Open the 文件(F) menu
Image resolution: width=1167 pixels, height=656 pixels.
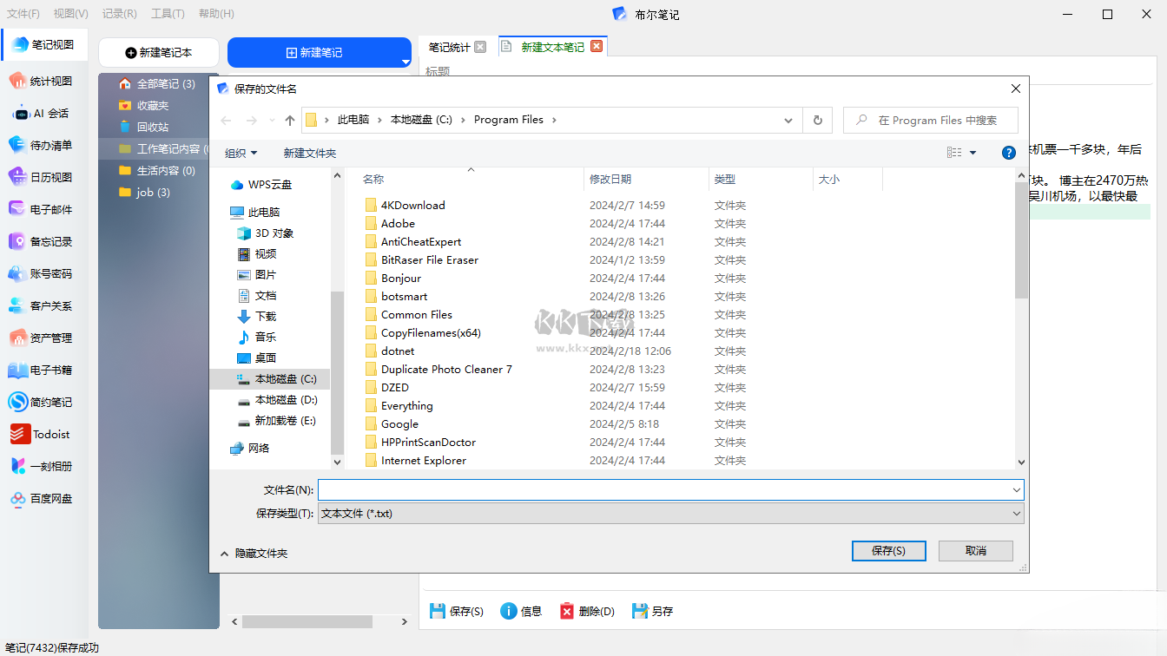tap(23, 14)
